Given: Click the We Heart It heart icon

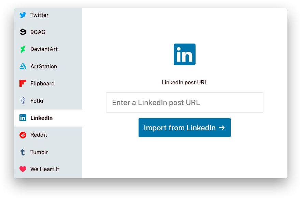Looking at the screenshot, I should click(x=23, y=169).
